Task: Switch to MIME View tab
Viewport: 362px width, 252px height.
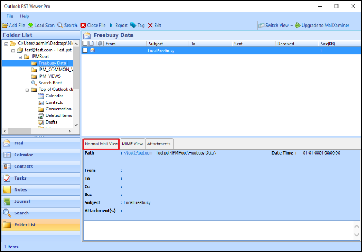Action: coord(132,144)
